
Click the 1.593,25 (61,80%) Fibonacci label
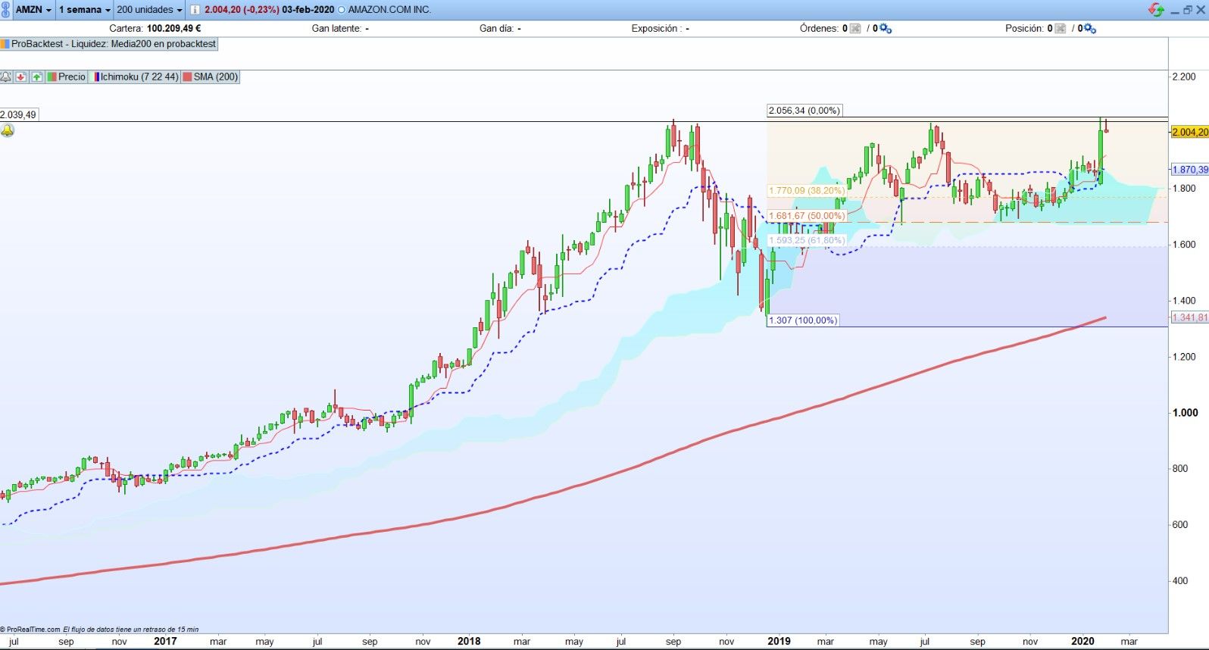pyautogui.click(x=806, y=240)
